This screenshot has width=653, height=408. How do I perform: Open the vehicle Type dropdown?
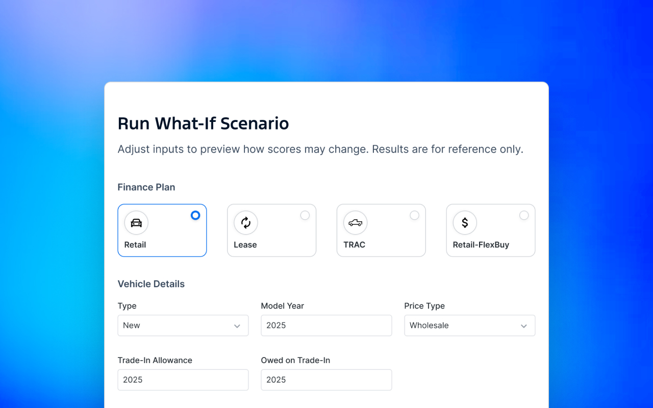tap(183, 325)
